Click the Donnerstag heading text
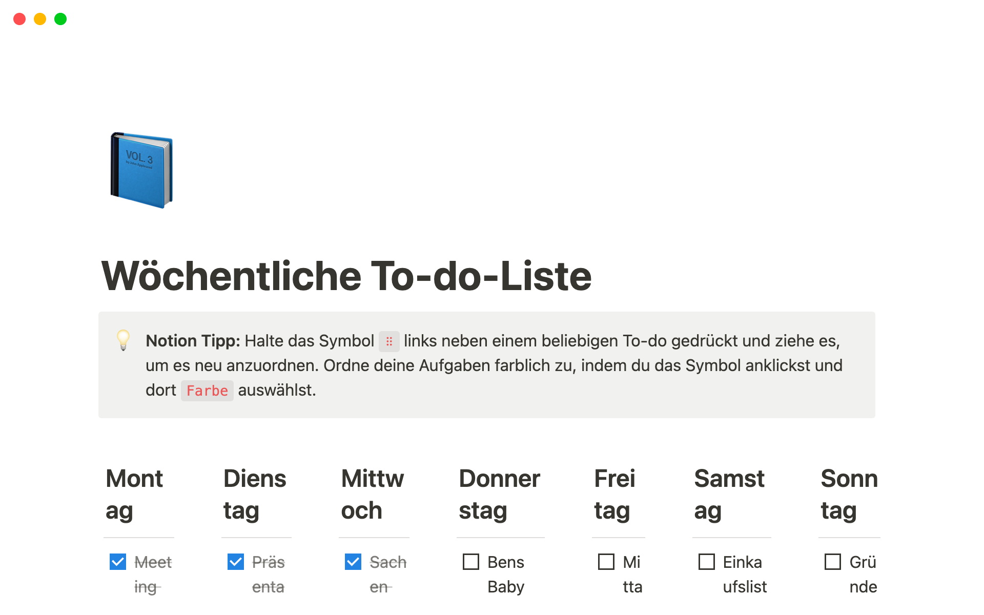The height and width of the screenshot is (615, 984). pyautogui.click(x=499, y=494)
